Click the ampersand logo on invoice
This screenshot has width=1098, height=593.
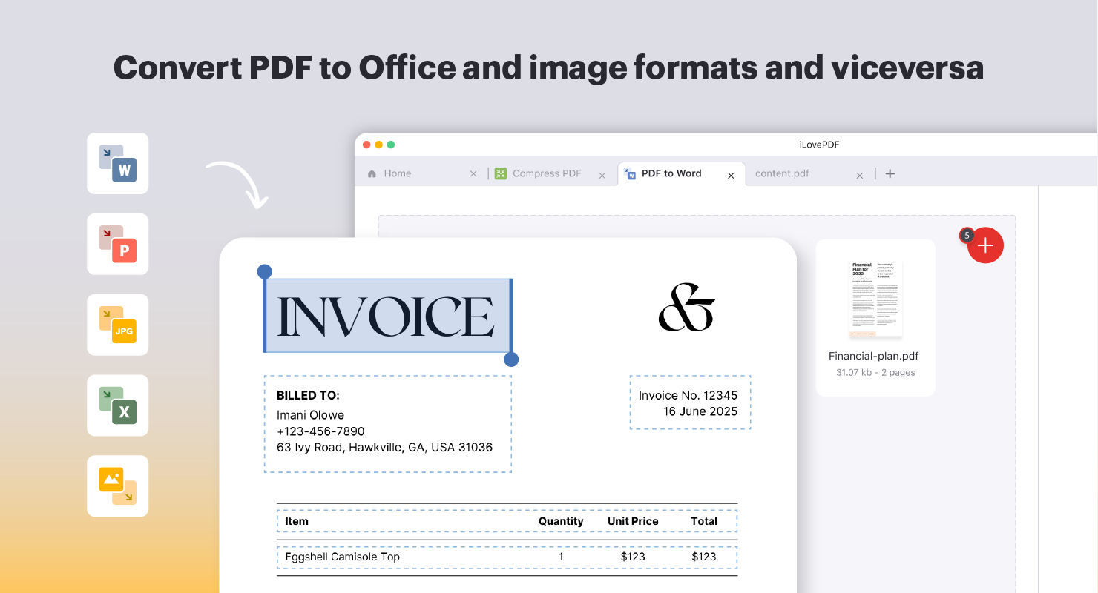click(x=687, y=306)
